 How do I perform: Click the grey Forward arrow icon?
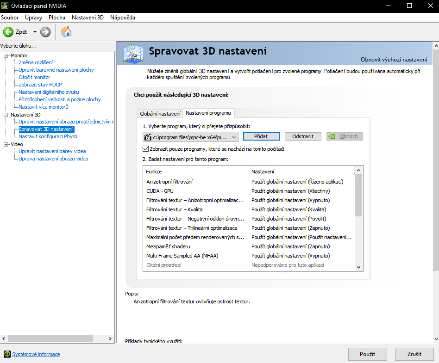(x=45, y=32)
